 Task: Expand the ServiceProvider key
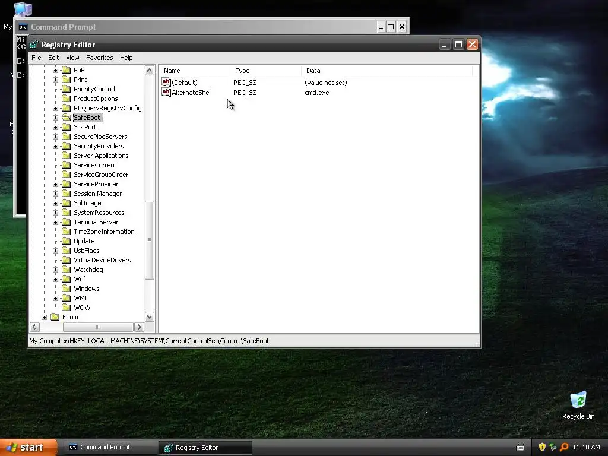click(x=55, y=184)
